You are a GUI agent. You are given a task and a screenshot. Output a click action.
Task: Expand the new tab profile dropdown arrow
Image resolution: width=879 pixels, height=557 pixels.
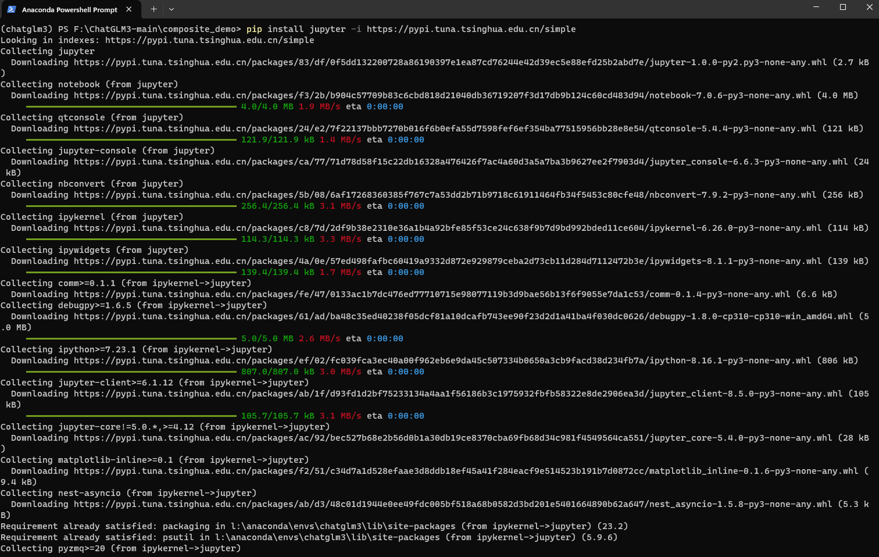(x=172, y=9)
